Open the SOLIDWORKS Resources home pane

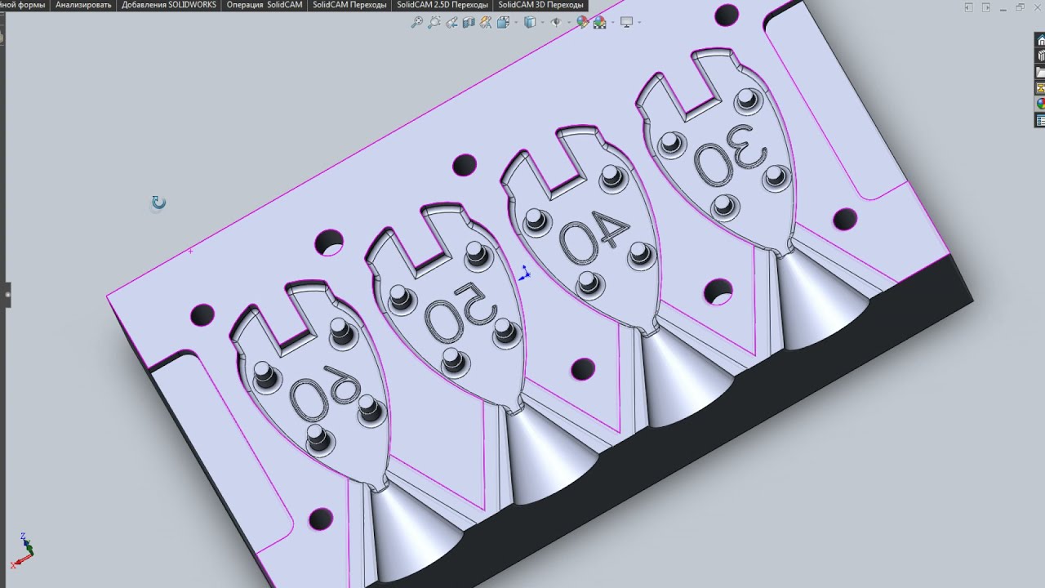pos(1040,40)
